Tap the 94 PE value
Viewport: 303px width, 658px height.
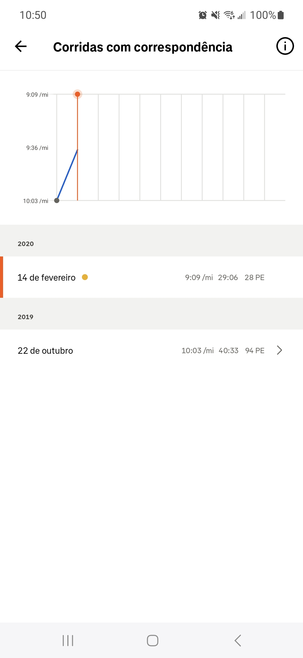(x=255, y=351)
